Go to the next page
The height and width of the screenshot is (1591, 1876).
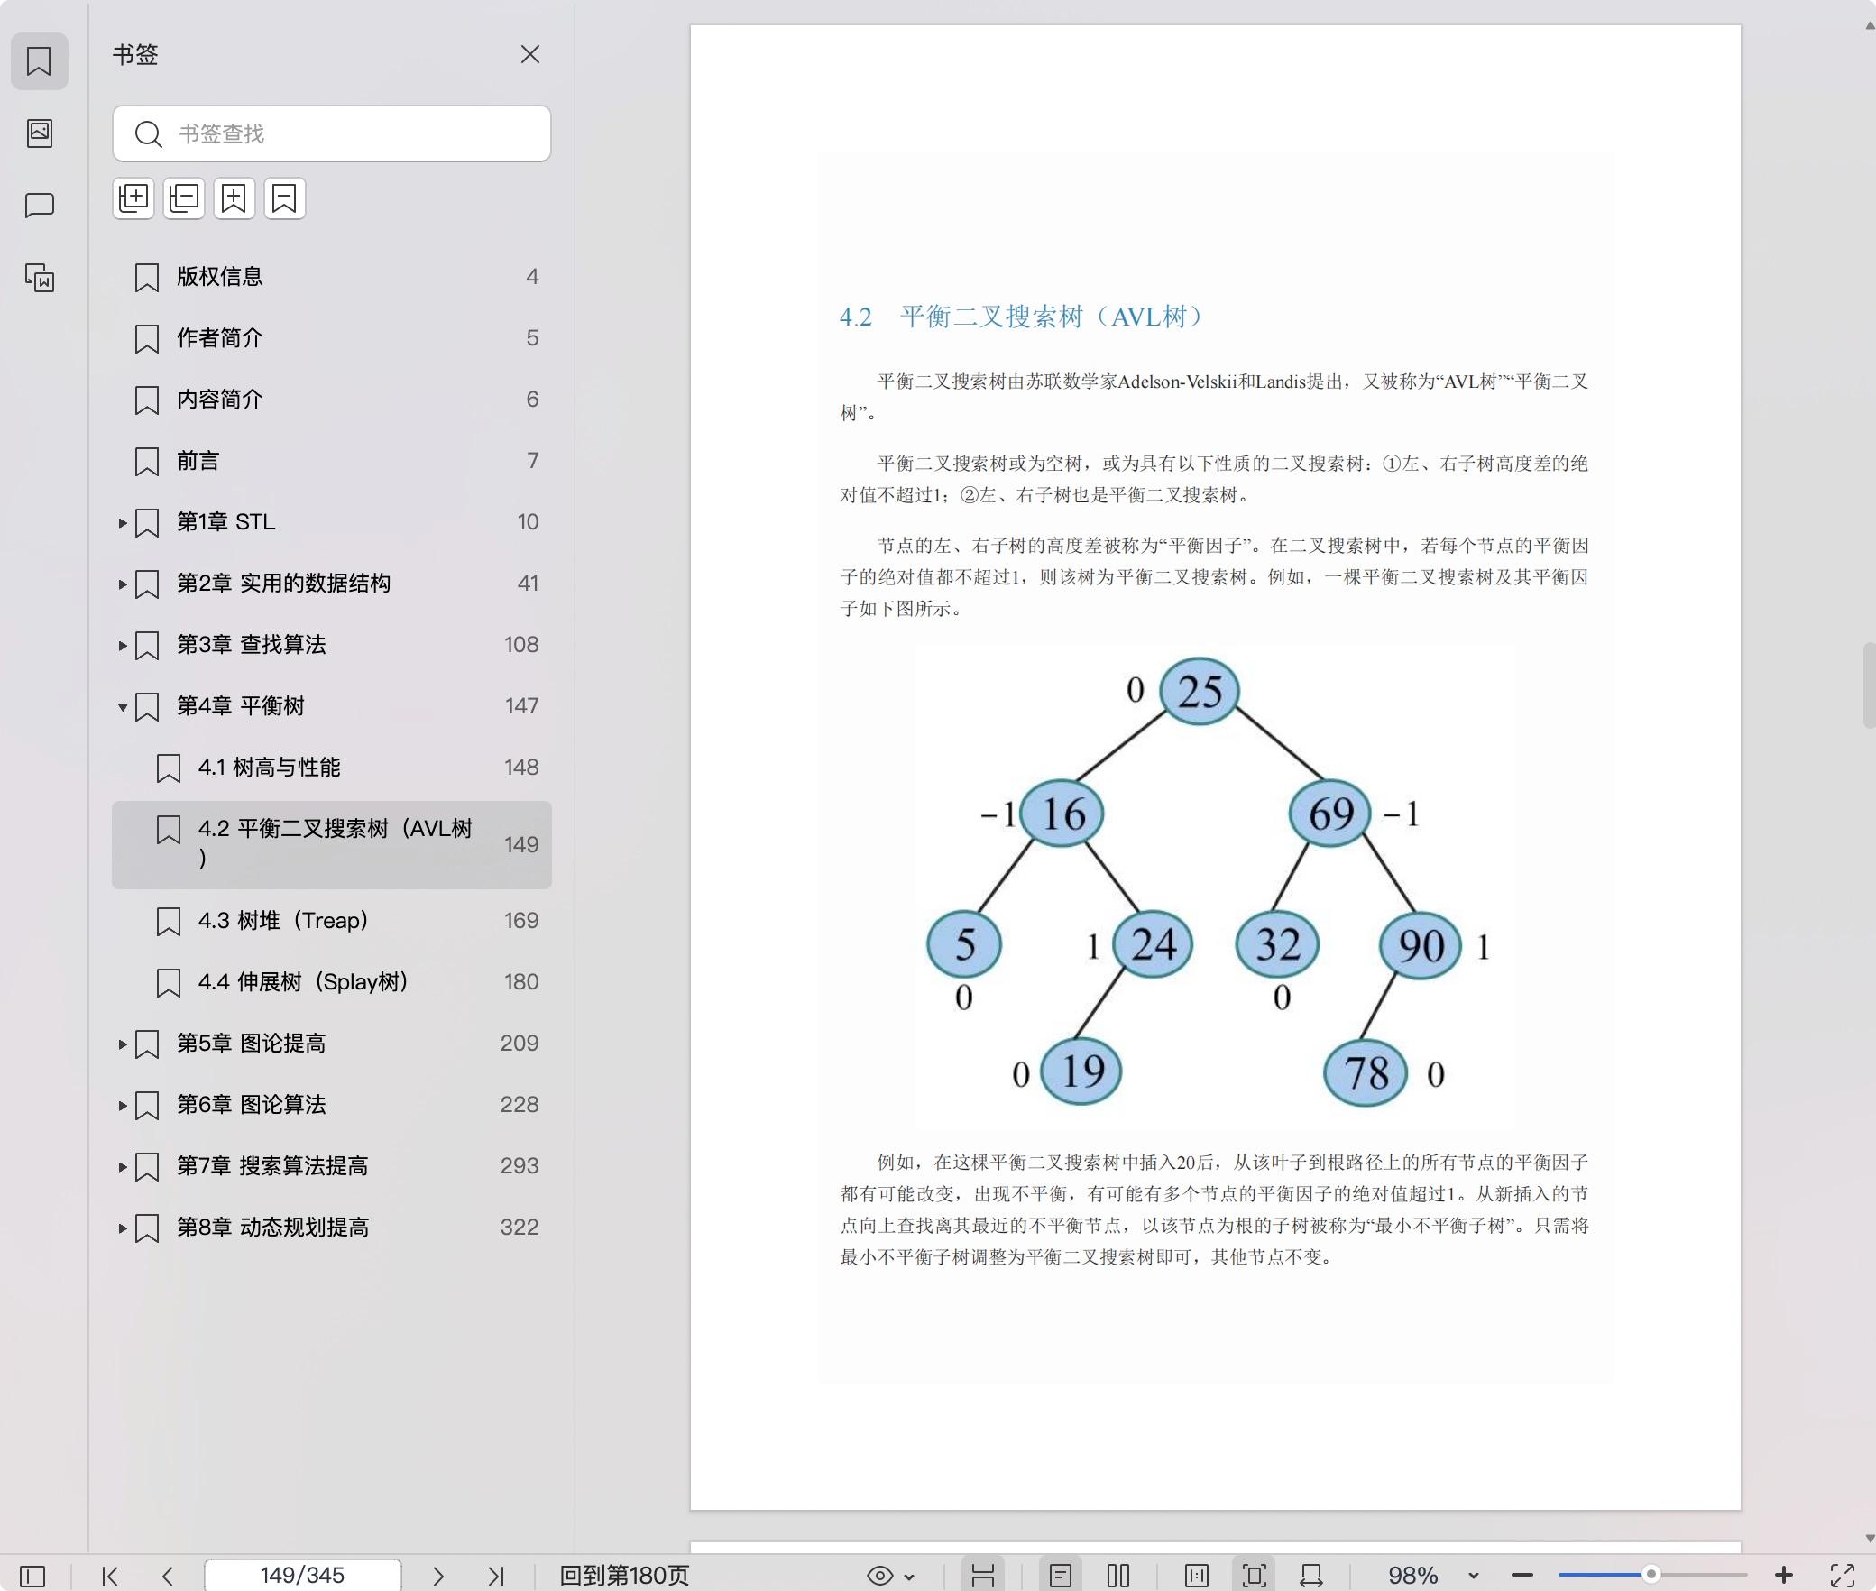(x=438, y=1576)
